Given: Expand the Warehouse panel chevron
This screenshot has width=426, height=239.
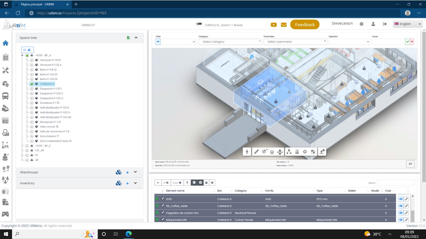Looking at the screenshot, I should click(x=135, y=172).
